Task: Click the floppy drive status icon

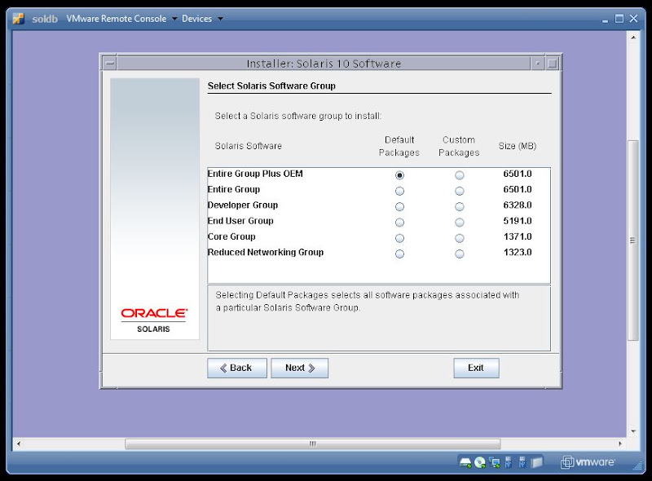Action: pyautogui.click(x=537, y=462)
